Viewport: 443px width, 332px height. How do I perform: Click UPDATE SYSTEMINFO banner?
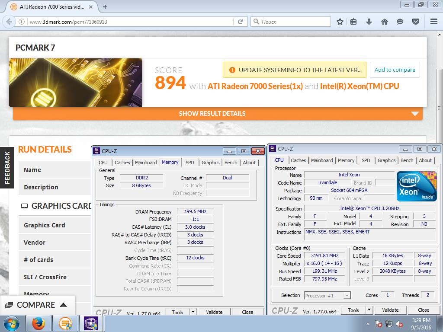click(x=295, y=70)
